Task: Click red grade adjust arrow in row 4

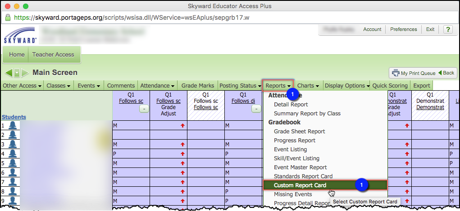Action: (183, 154)
